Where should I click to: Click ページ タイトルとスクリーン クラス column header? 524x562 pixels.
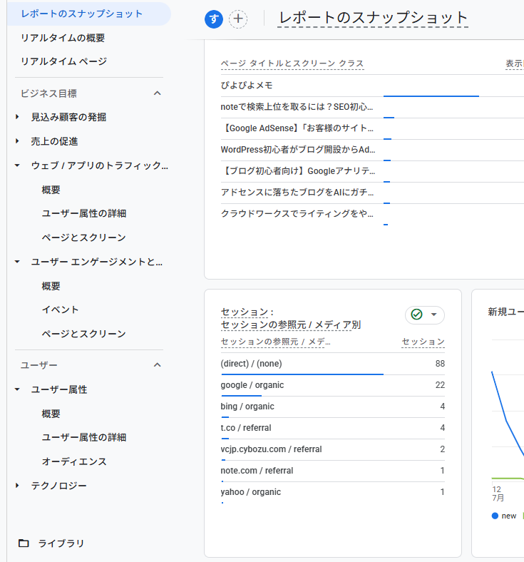tap(292, 63)
